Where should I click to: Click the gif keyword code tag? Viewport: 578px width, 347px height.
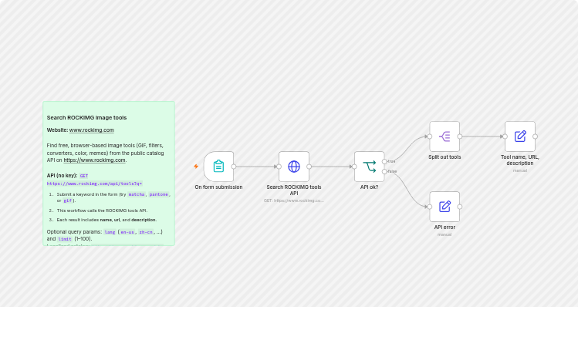click(67, 200)
